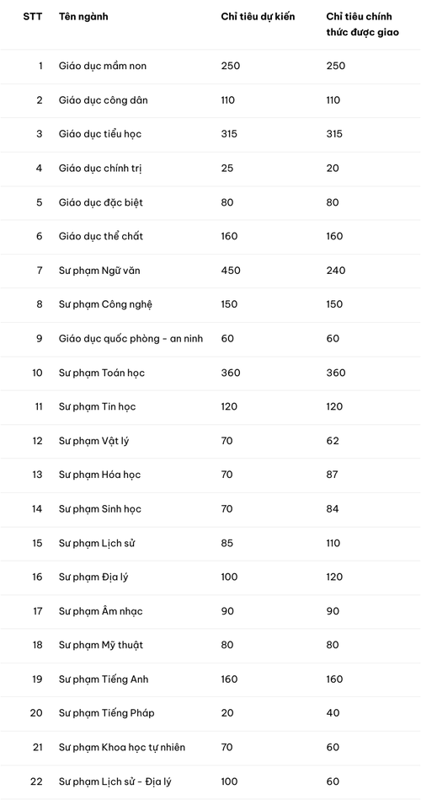Click the value 450 in row 7
The height and width of the screenshot is (800, 421).
231,271
